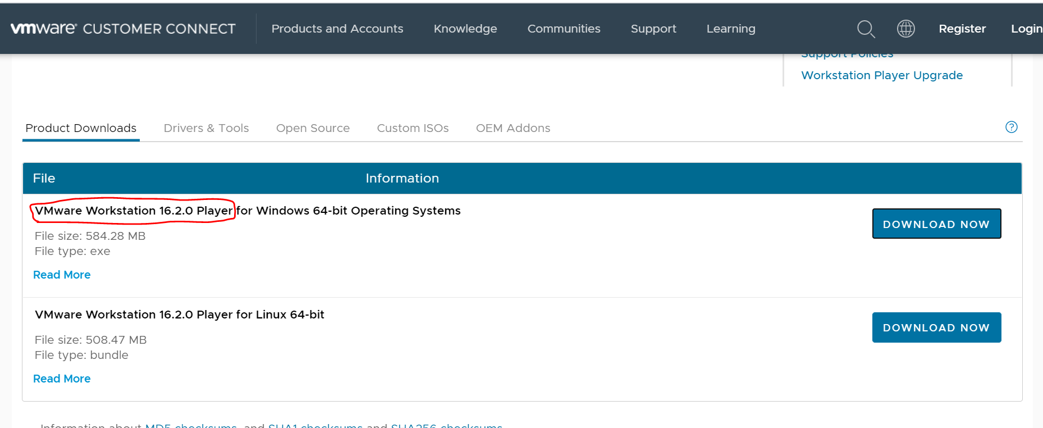Switch to OEM Addons tab

pyautogui.click(x=513, y=128)
